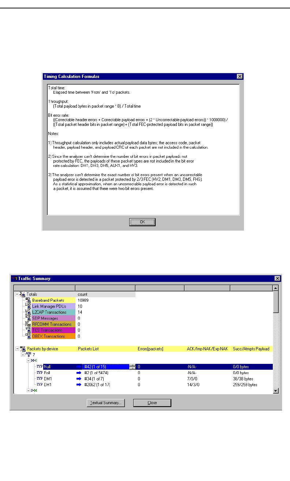The width and height of the screenshot is (290, 481).
Task: Go to Poll packet #2 using blue arrow
Action: [x=79, y=373]
